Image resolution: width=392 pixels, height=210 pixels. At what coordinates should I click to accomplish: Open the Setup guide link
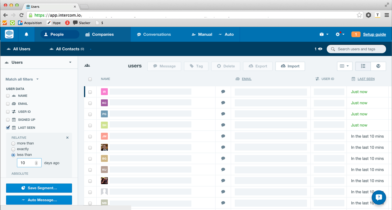[374, 34]
